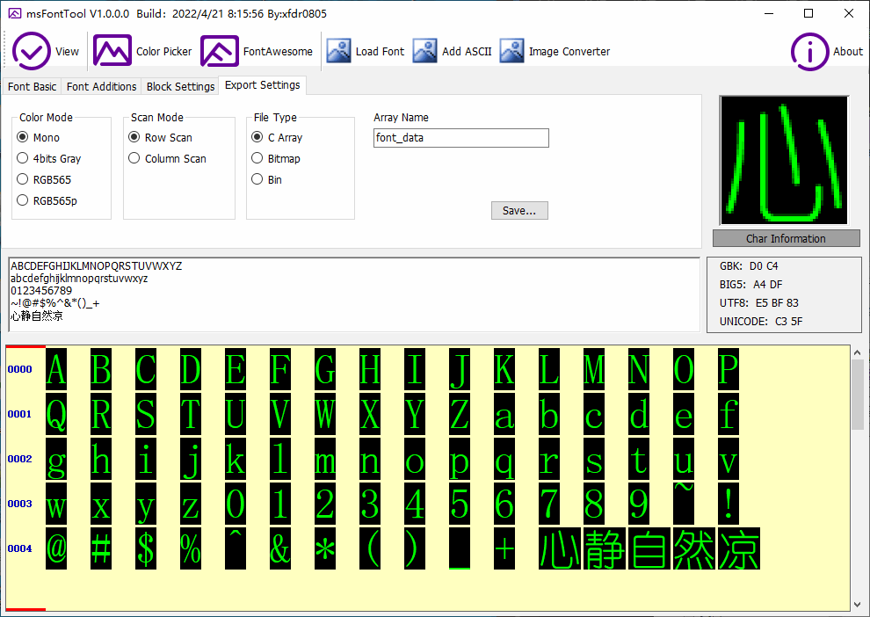Click the Load Font image icon

coord(338,51)
